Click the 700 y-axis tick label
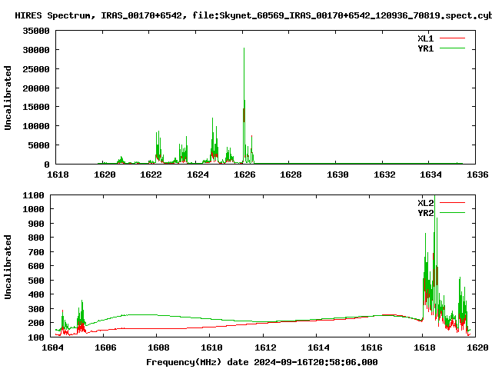The height and width of the screenshot is (369, 492). pos(36,251)
